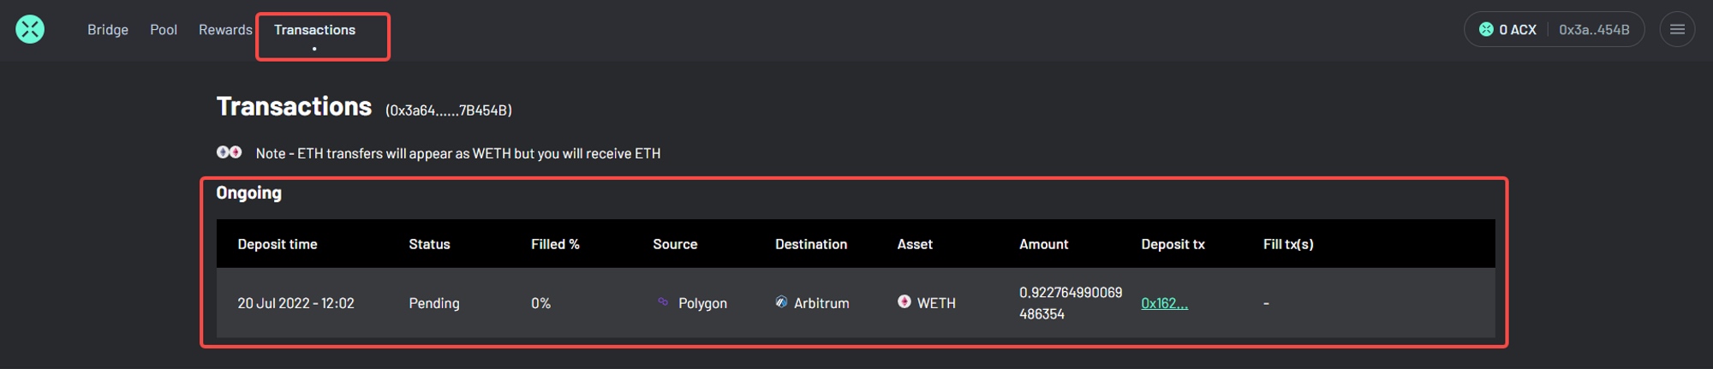Click the Filled % column header
This screenshot has height=369, width=1713.
(555, 244)
